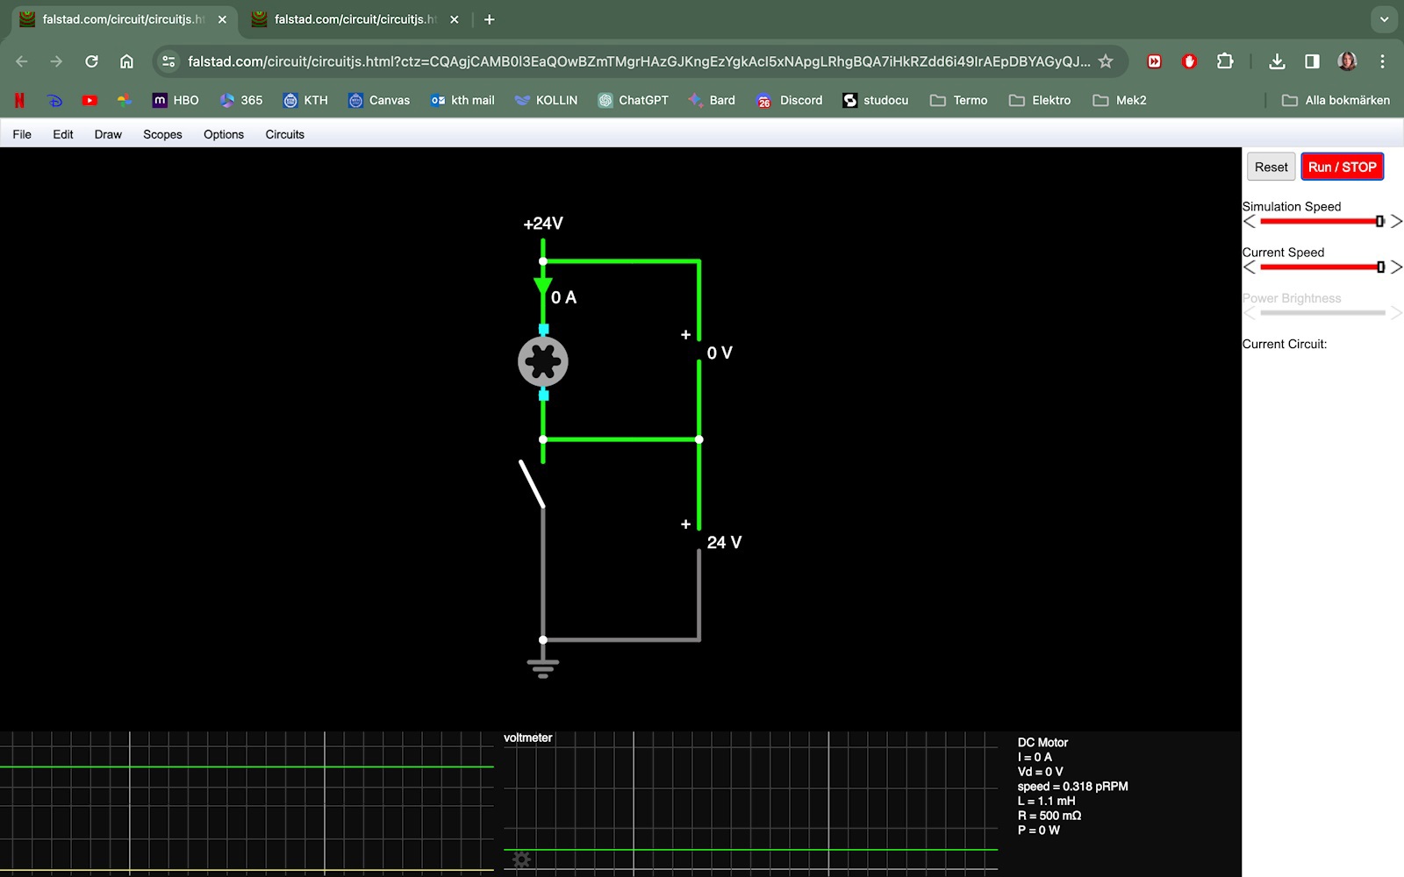Viewport: 1404px width, 877px height.
Task: Toggle the open switch in circuit
Action: point(533,484)
